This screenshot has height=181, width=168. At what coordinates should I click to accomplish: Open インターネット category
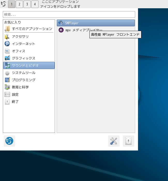click(x=29, y=44)
